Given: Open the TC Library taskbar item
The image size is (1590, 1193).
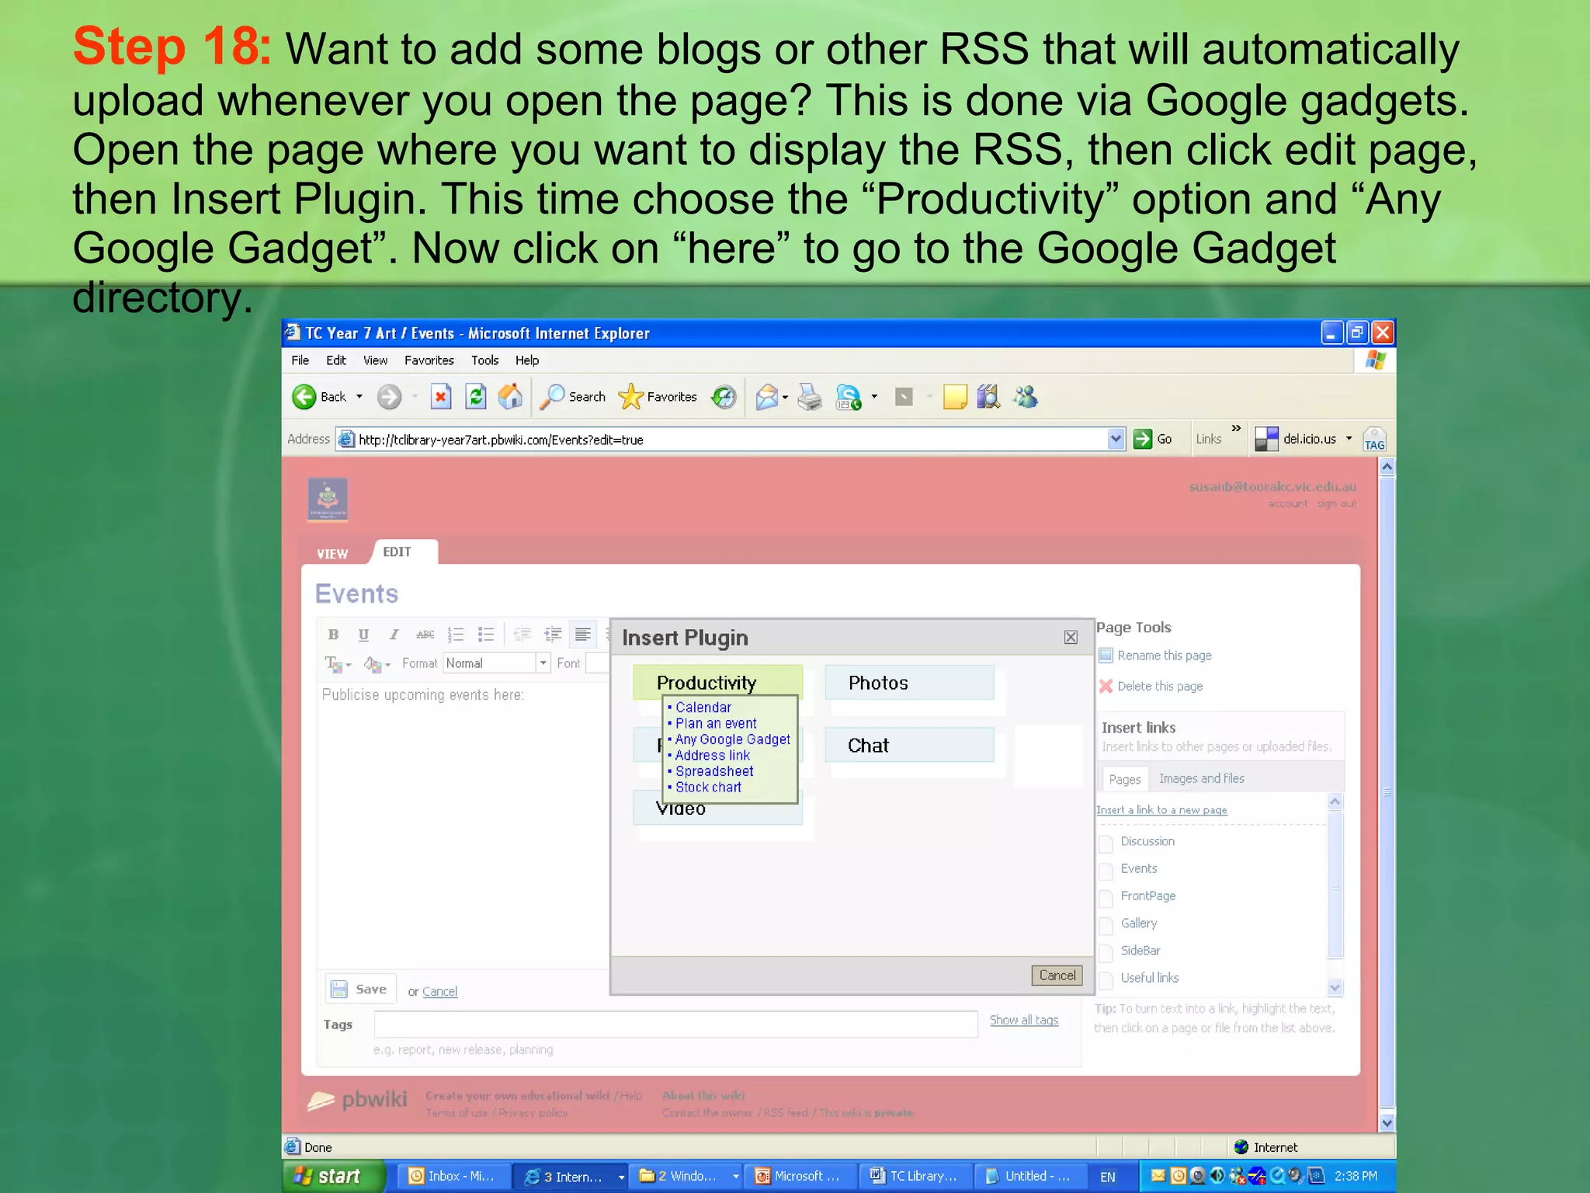Looking at the screenshot, I should (x=915, y=1176).
